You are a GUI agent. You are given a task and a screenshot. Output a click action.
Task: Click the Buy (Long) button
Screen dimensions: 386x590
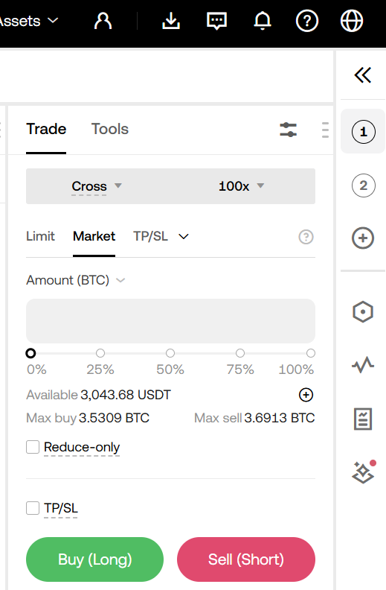(x=94, y=559)
